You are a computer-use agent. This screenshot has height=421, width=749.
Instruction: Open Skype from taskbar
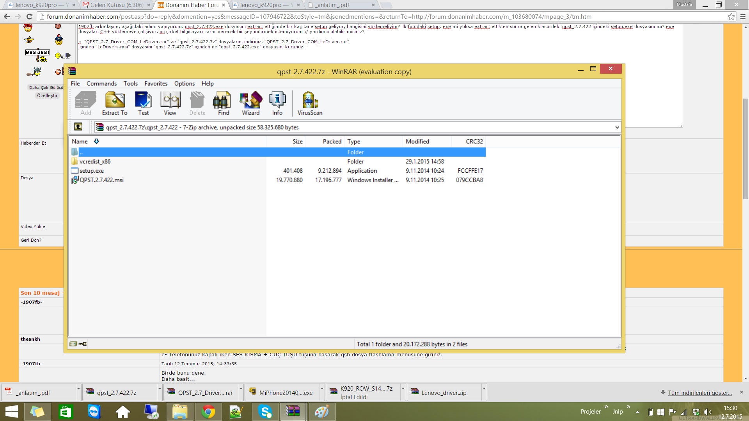pyautogui.click(x=265, y=412)
